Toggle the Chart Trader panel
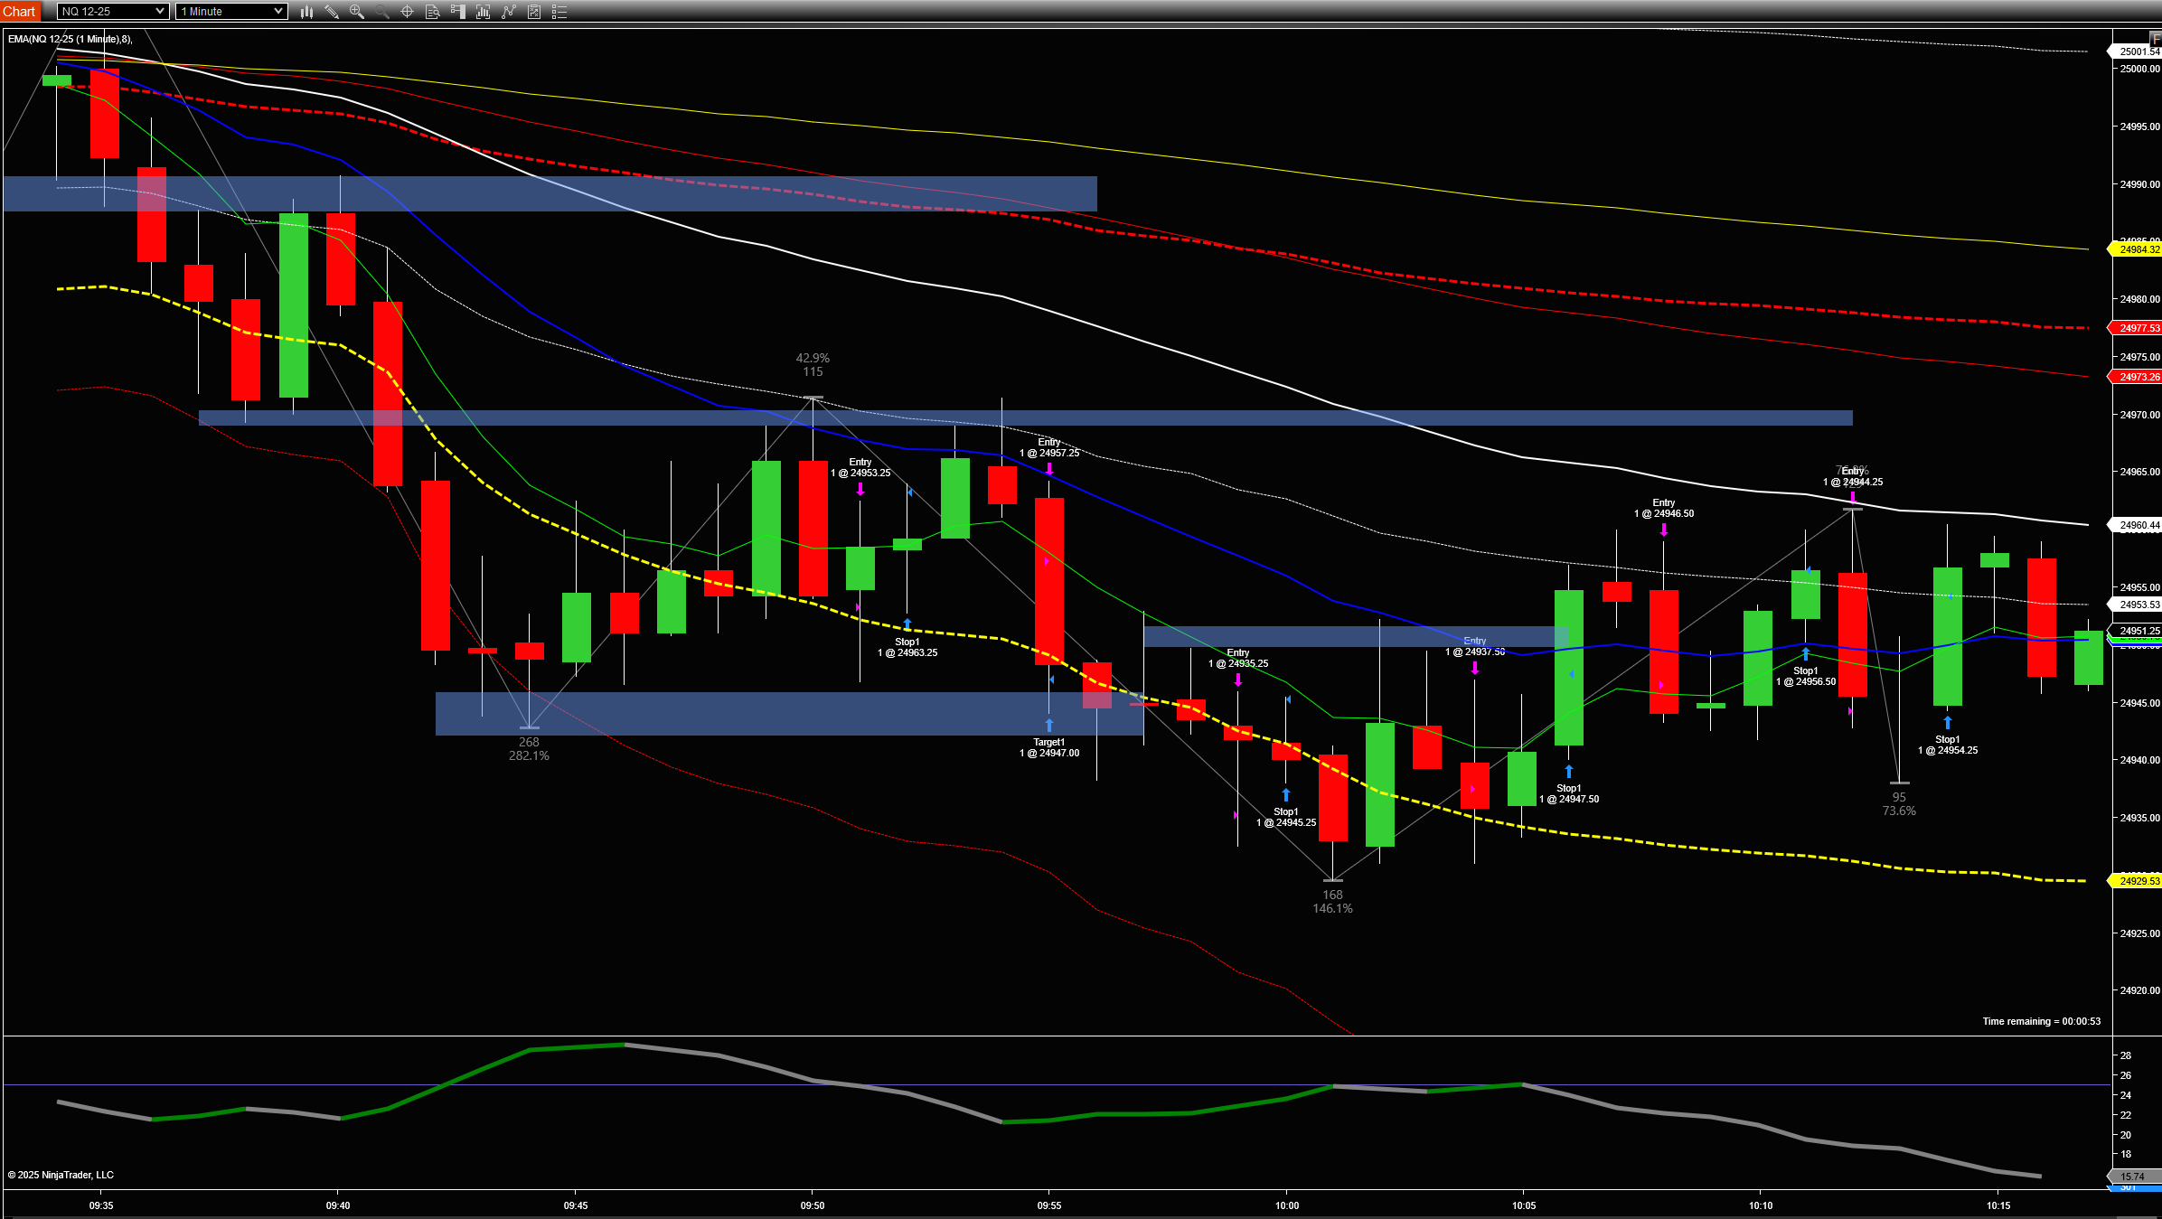This screenshot has height=1219, width=2162. pos(458,12)
